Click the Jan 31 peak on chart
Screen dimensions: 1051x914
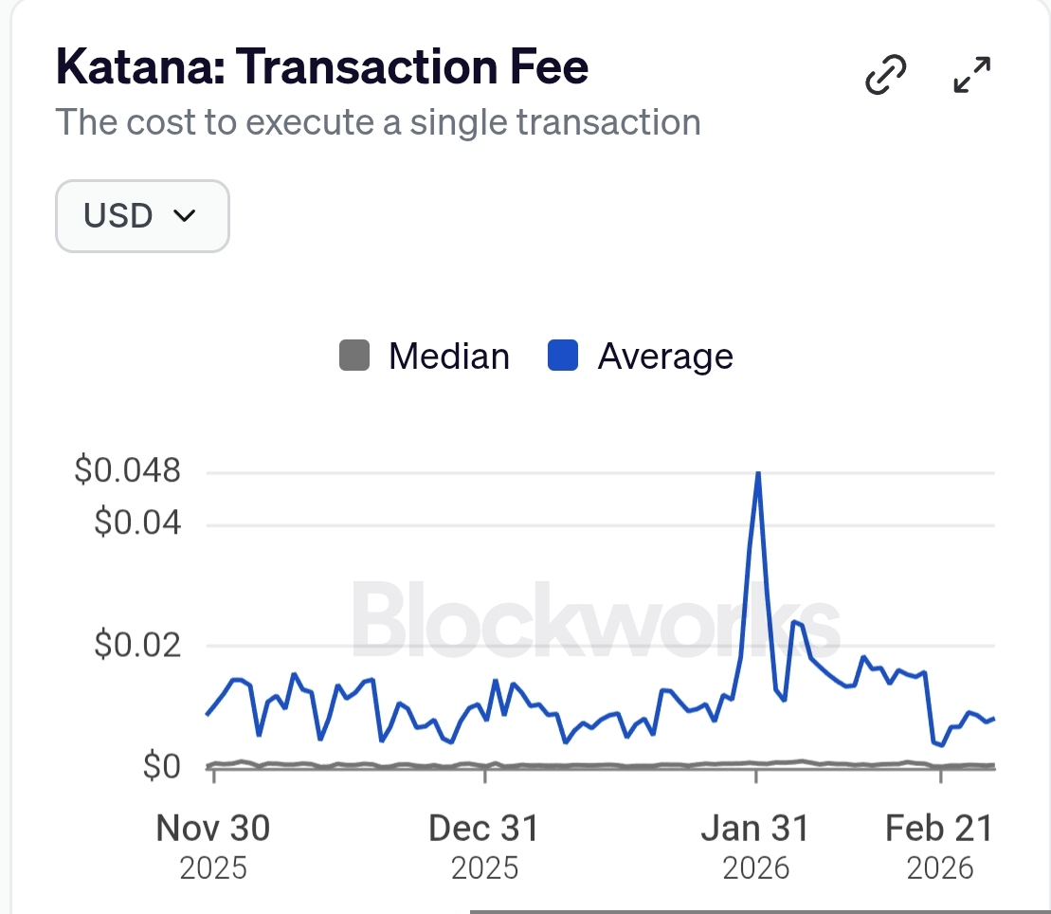pos(757,473)
